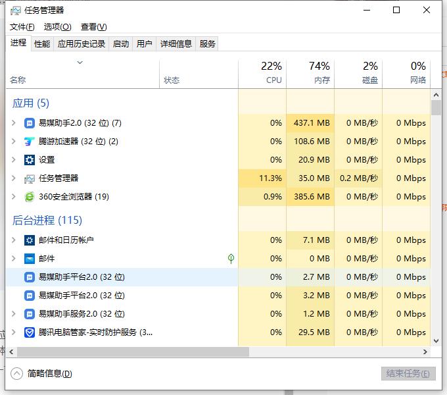Viewport: 447px width, 395px height.
Task: Sort by the CPU column header
Action: coord(262,73)
